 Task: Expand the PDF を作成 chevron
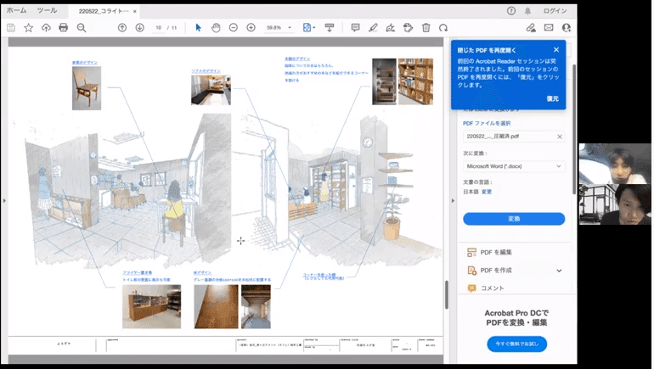point(559,271)
